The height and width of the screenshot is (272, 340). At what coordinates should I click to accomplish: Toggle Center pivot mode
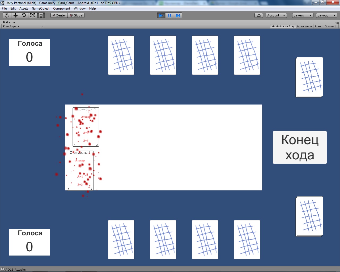pyautogui.click(x=59, y=15)
